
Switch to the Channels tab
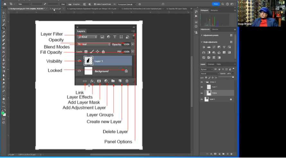[211, 64]
